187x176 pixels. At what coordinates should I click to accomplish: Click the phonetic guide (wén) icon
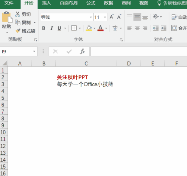click(x=115, y=28)
